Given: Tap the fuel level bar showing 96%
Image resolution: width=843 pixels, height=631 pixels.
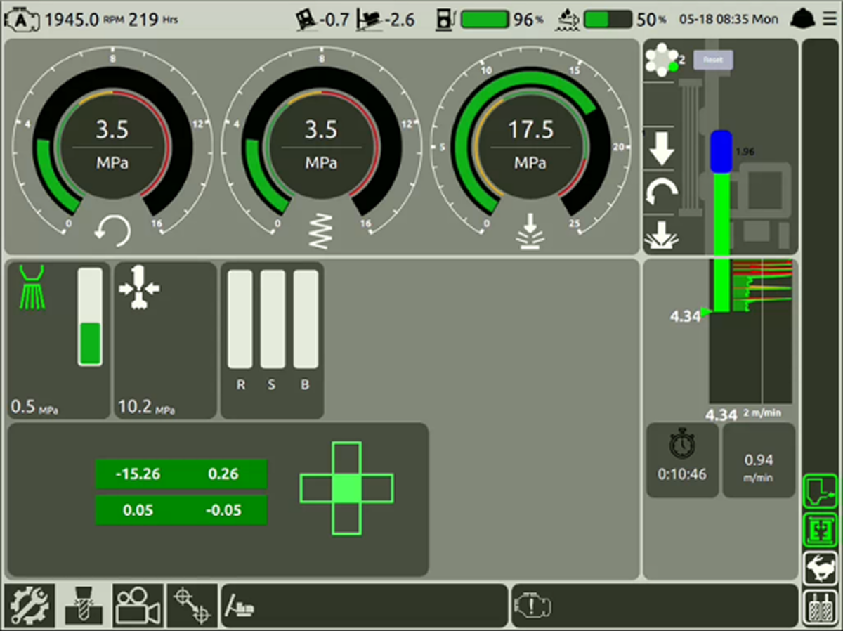Looking at the screenshot, I should coord(485,20).
